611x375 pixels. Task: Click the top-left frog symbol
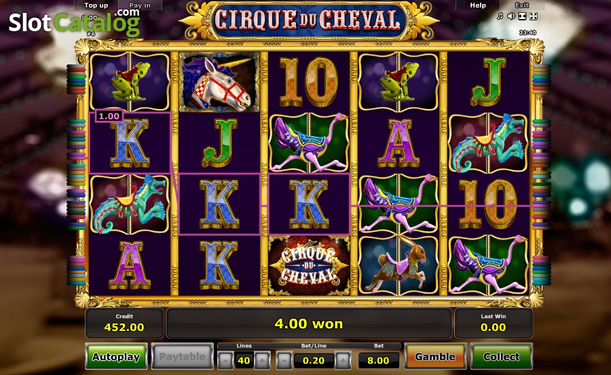click(130, 82)
